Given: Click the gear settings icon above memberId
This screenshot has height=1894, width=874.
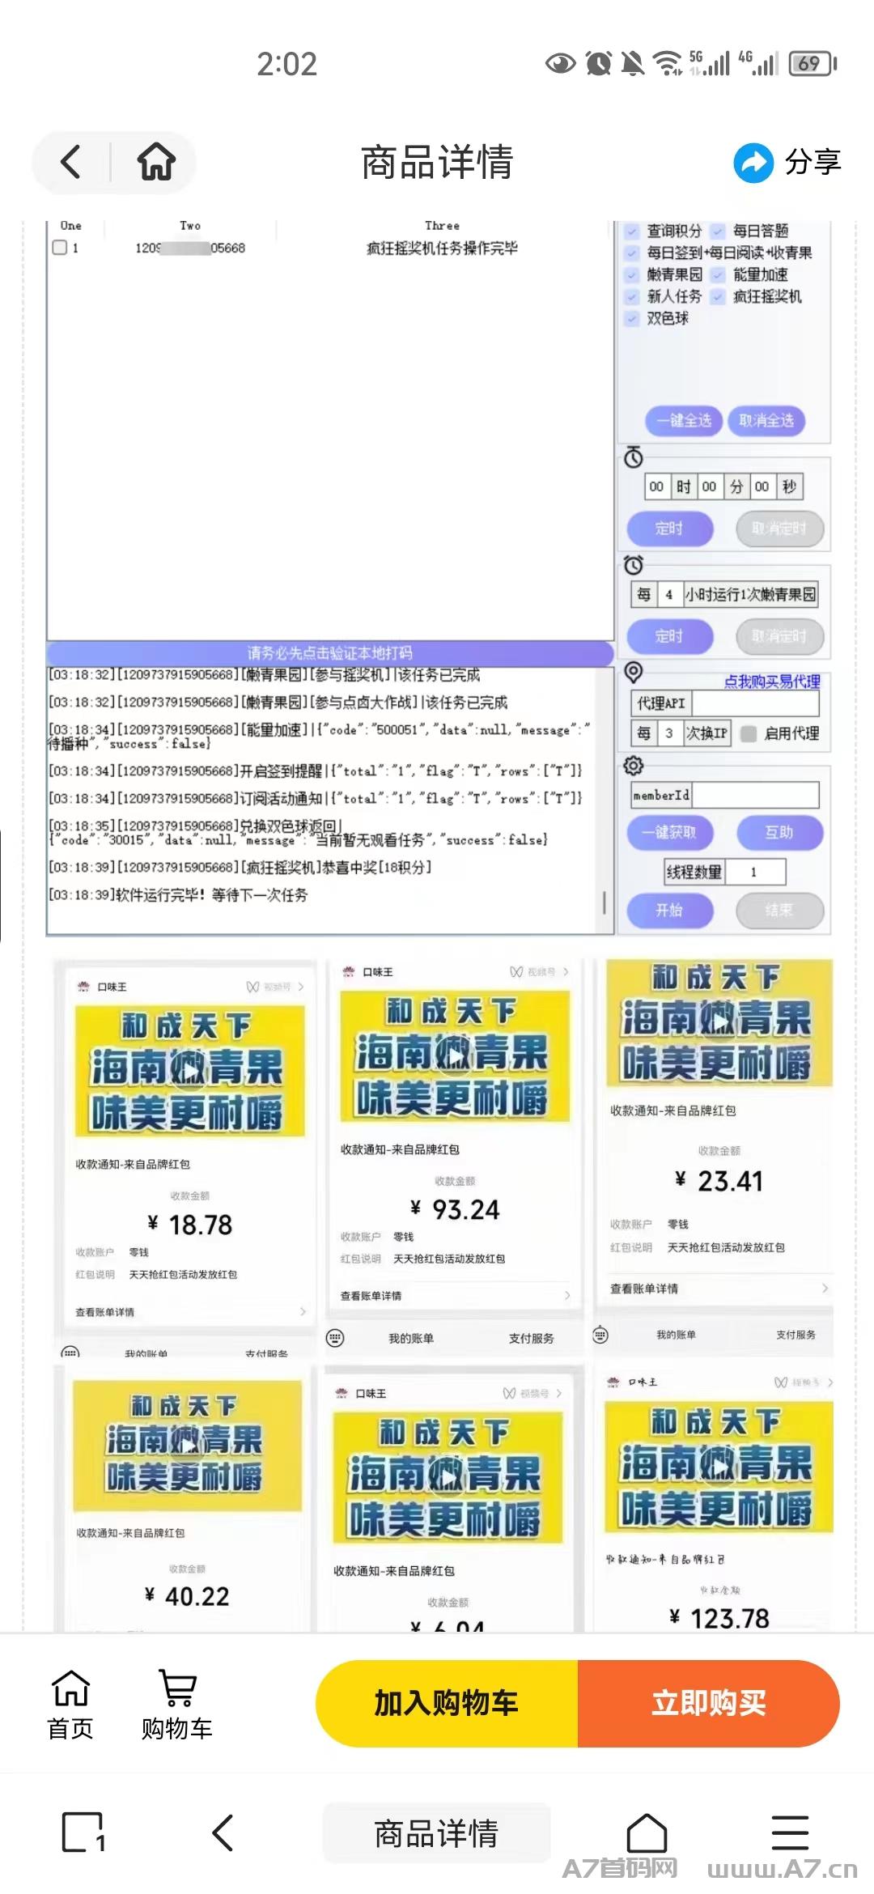Looking at the screenshot, I should pyautogui.click(x=634, y=765).
